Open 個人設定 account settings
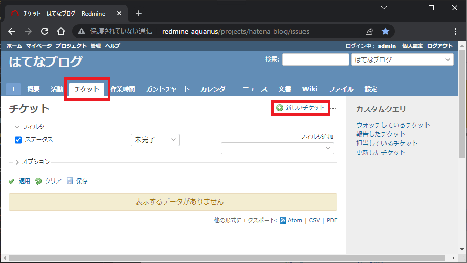The image size is (467, 263). [x=413, y=46]
